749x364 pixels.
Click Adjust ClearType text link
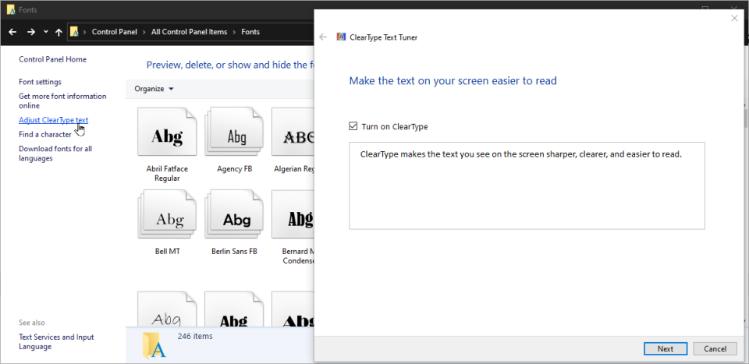pyautogui.click(x=54, y=120)
